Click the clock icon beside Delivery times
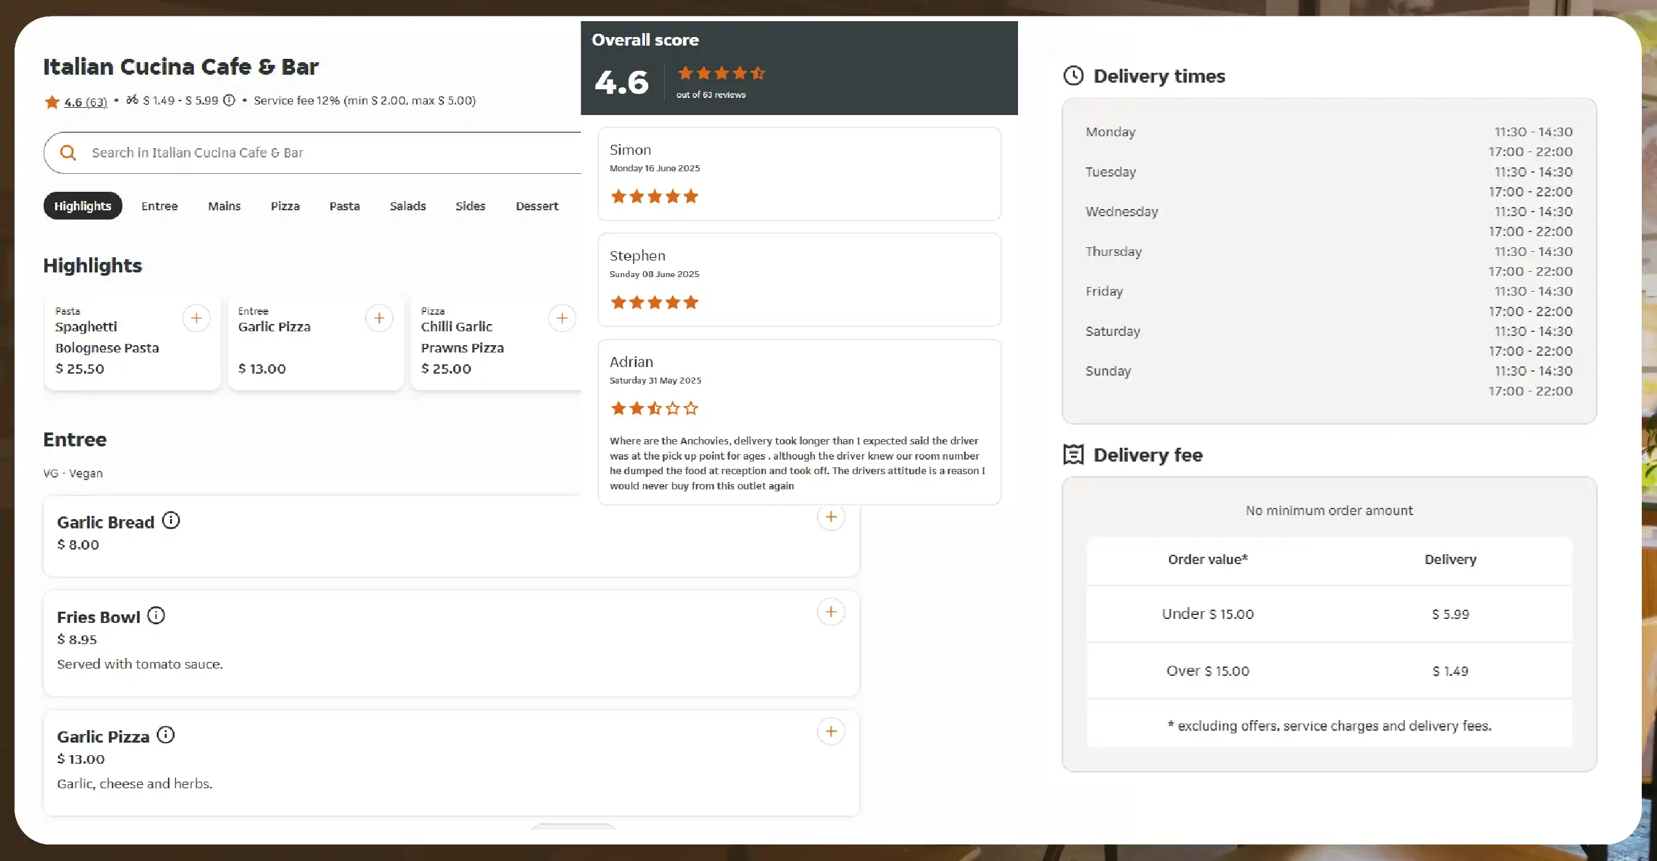This screenshot has height=861, width=1657. tap(1073, 75)
